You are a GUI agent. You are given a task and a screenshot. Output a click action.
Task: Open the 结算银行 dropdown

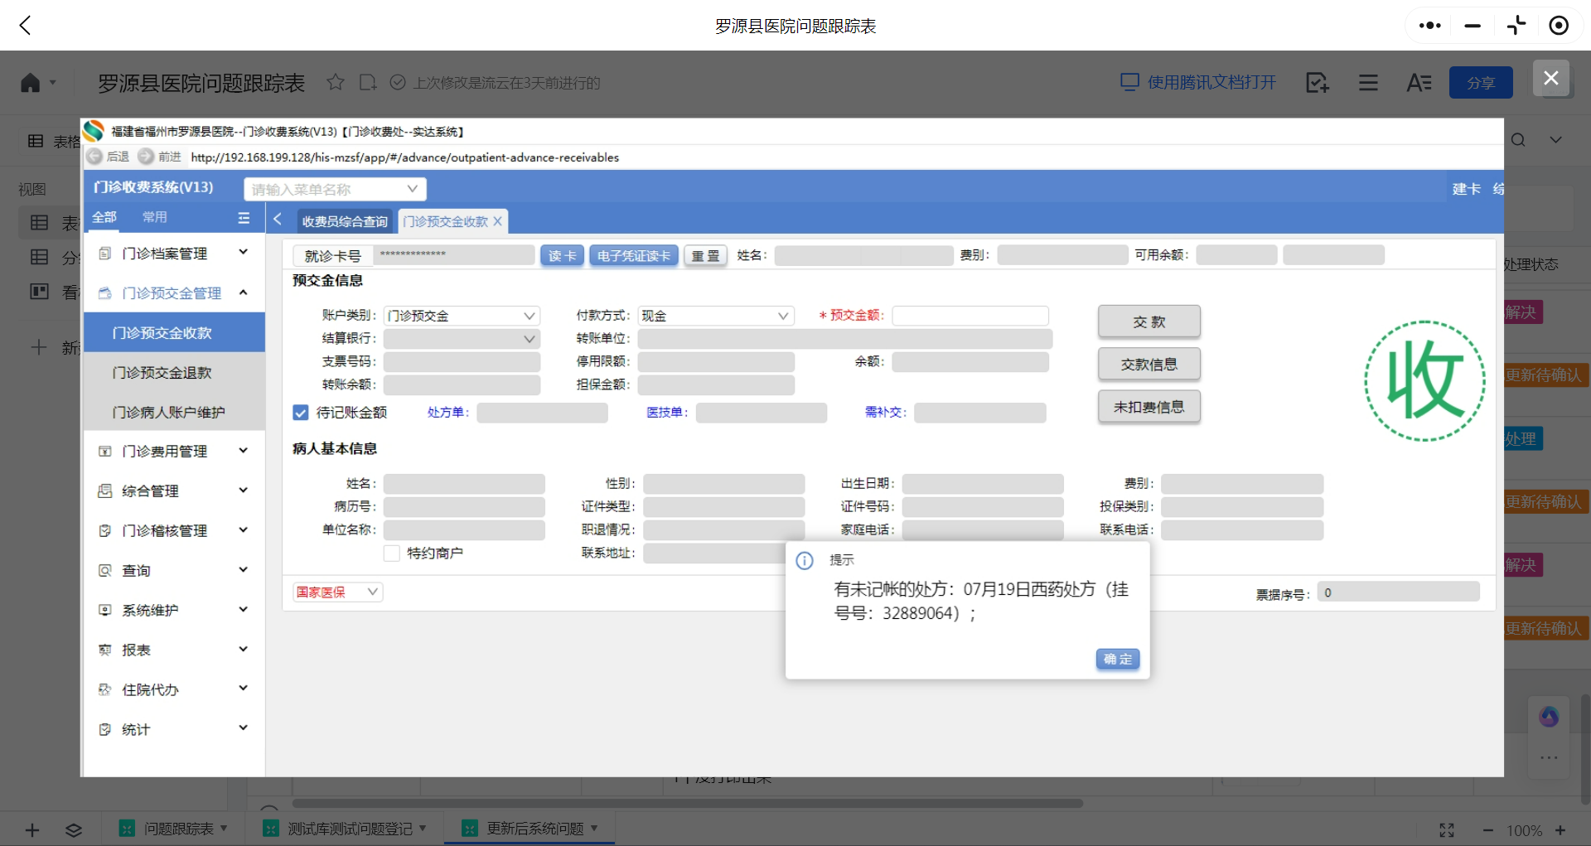(462, 338)
